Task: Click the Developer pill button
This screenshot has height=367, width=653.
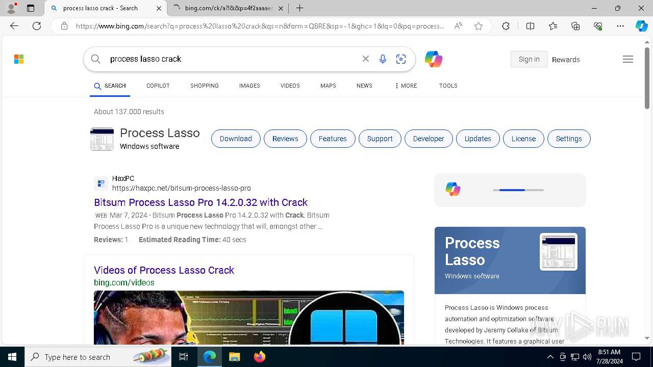Action: click(x=429, y=139)
